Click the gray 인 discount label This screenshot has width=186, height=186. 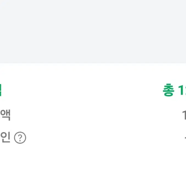(x=5, y=137)
